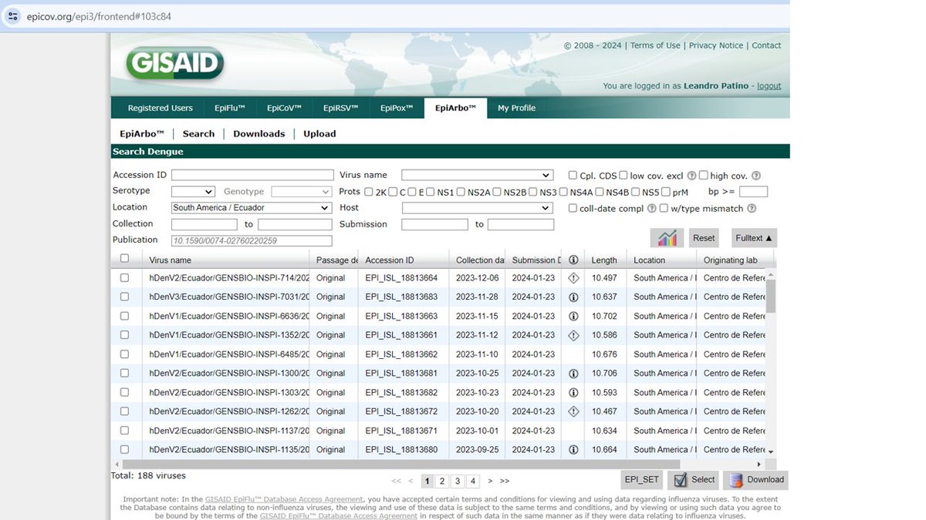Check the 2K protein checkbox

point(369,192)
